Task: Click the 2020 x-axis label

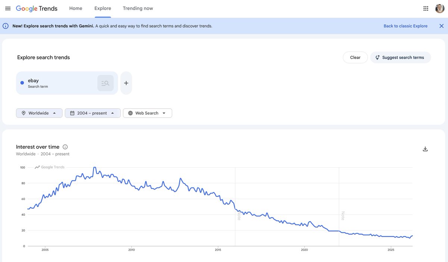Action: (x=305, y=250)
